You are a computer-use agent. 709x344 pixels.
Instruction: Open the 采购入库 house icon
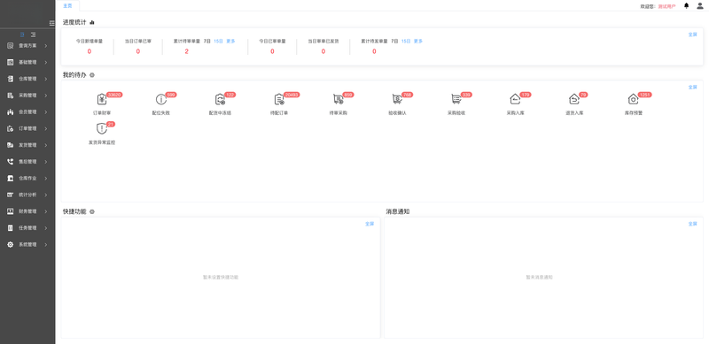[515, 99]
